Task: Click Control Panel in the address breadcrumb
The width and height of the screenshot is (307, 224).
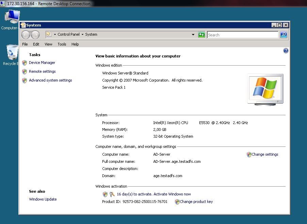Action: (x=68, y=34)
